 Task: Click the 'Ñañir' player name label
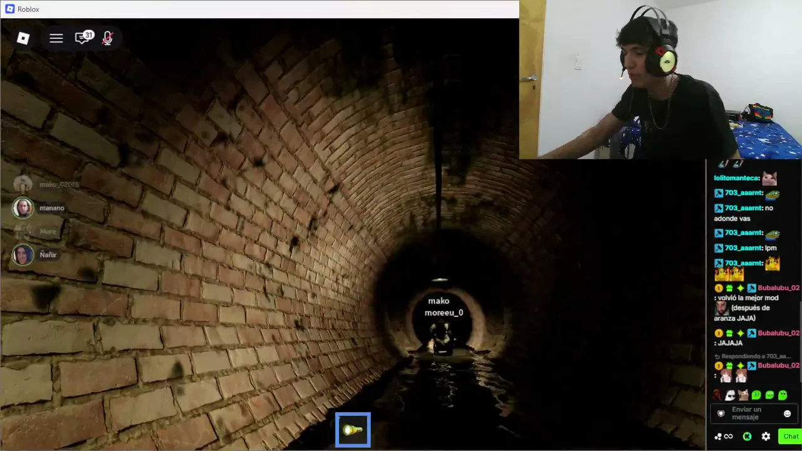(x=48, y=255)
